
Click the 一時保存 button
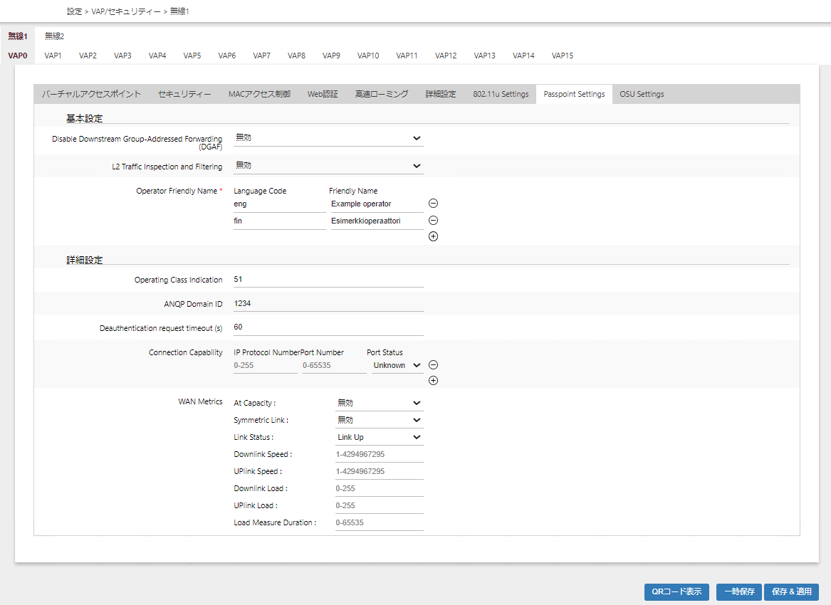pos(738,591)
